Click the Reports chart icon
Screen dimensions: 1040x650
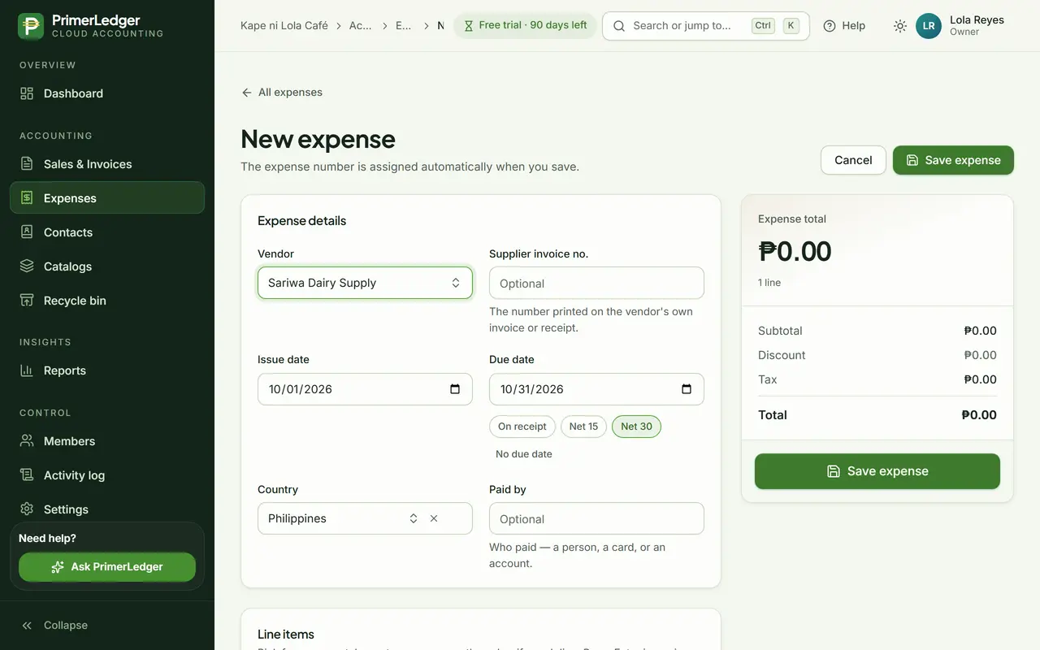[x=27, y=370]
